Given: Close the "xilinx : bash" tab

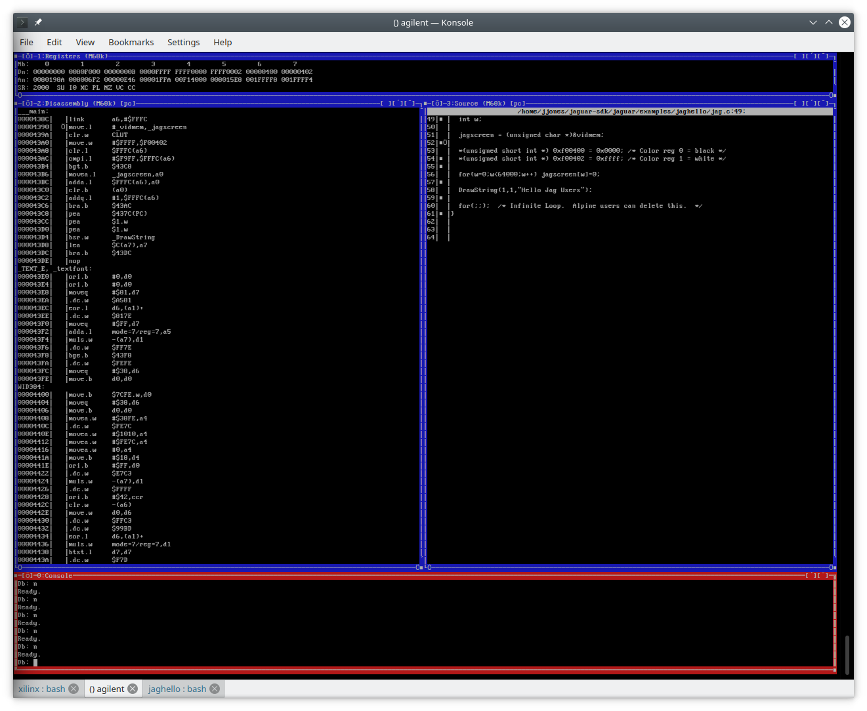Looking at the screenshot, I should coord(74,689).
